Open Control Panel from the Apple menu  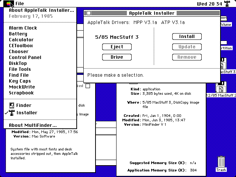[x=25, y=58]
